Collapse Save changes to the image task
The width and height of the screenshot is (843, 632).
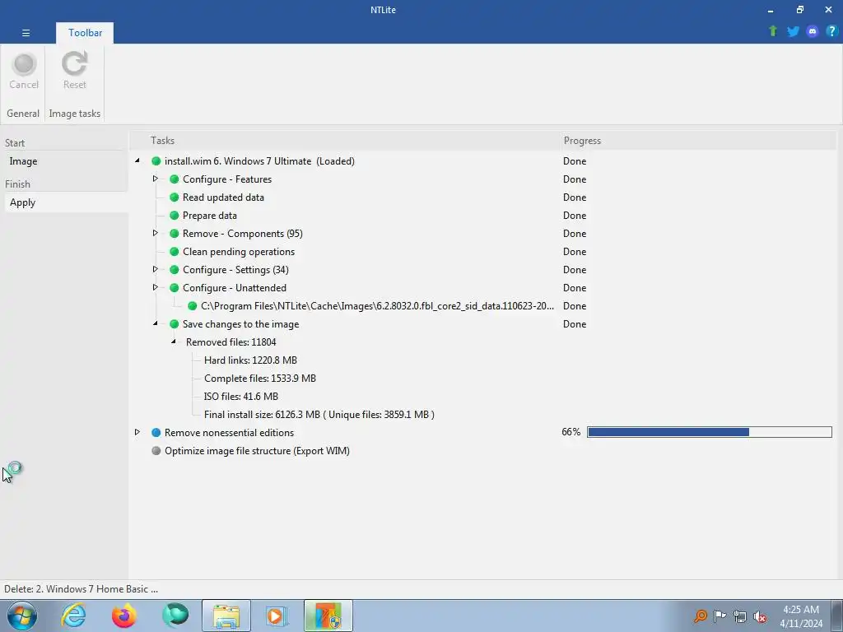[156, 323]
